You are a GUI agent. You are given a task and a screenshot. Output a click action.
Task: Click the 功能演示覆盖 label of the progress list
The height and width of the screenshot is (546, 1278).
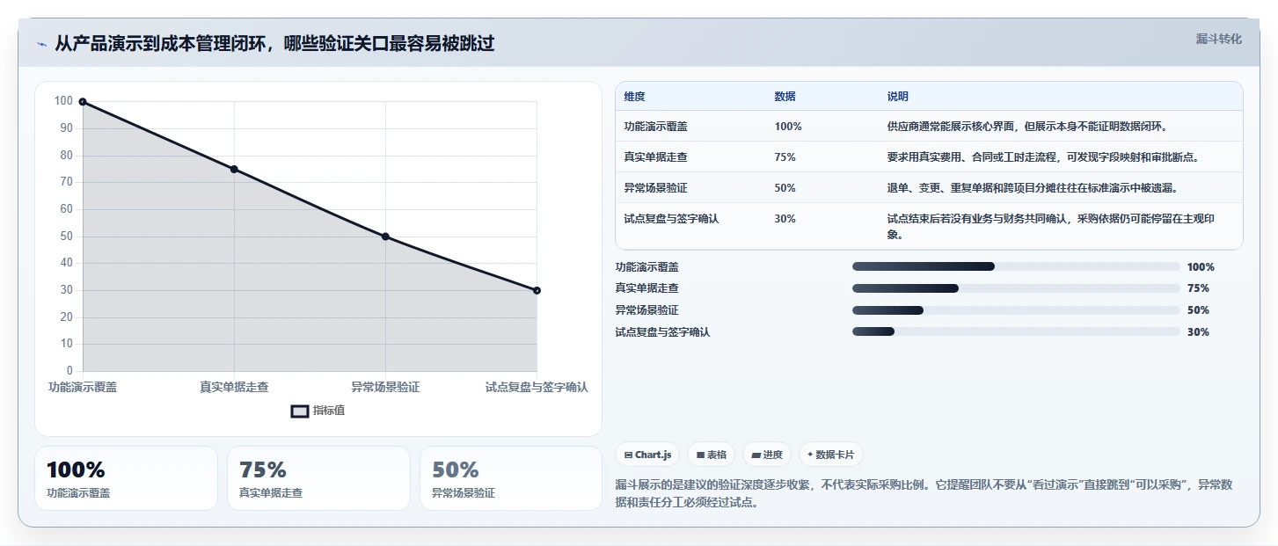647,266
